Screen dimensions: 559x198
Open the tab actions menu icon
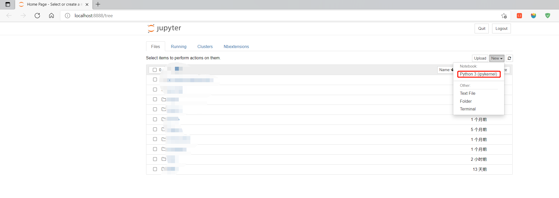(8, 4)
